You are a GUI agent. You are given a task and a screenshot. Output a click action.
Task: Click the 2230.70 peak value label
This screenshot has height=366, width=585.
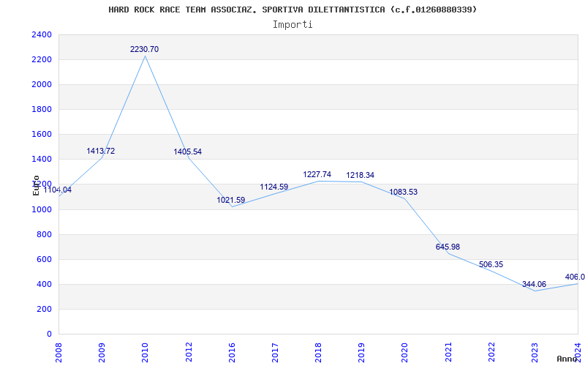coord(144,49)
